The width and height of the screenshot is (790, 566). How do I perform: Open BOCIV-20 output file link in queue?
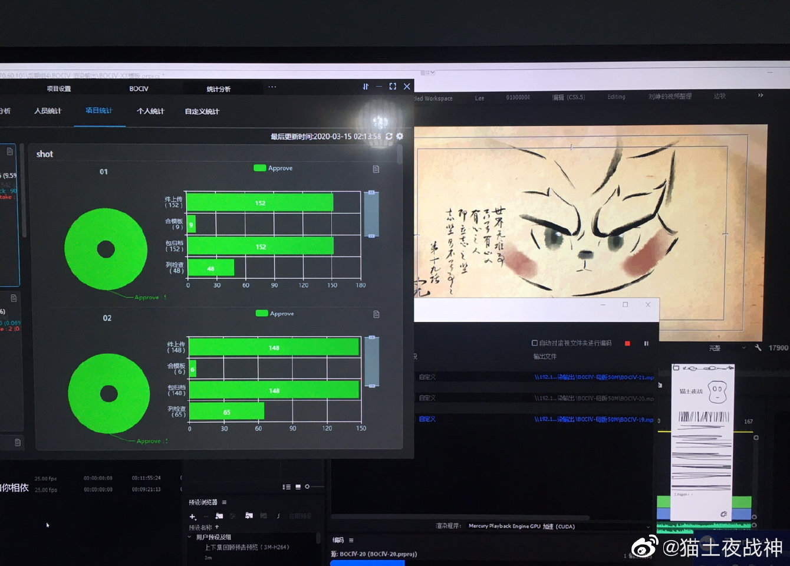point(594,399)
